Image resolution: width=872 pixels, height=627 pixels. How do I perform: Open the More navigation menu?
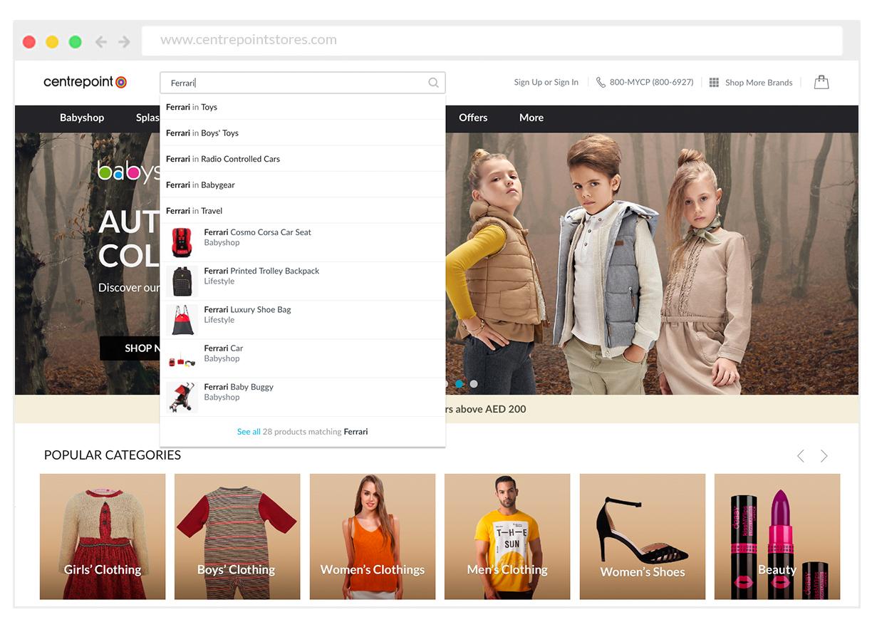531,118
